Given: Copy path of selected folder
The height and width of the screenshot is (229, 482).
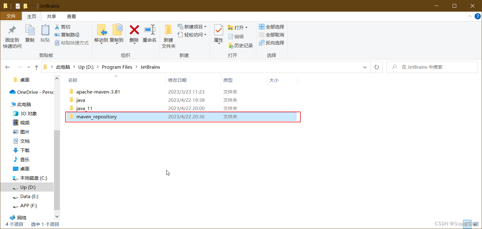Looking at the screenshot, I should click(x=67, y=35).
